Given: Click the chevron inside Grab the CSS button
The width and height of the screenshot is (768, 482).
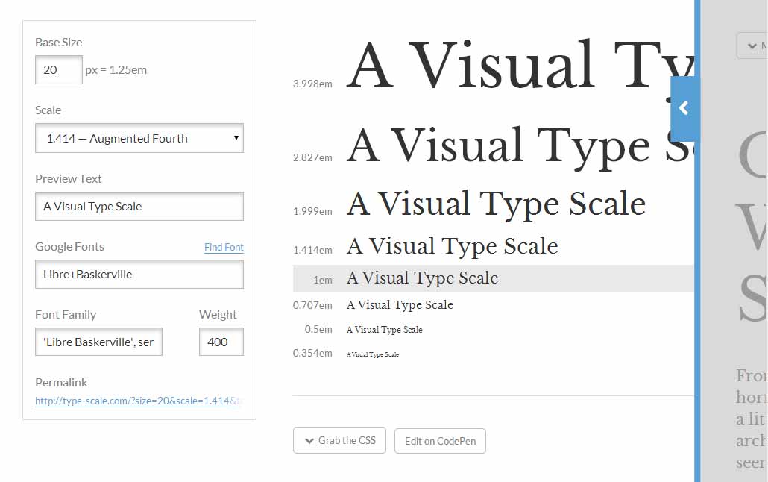Looking at the screenshot, I should pyautogui.click(x=309, y=440).
